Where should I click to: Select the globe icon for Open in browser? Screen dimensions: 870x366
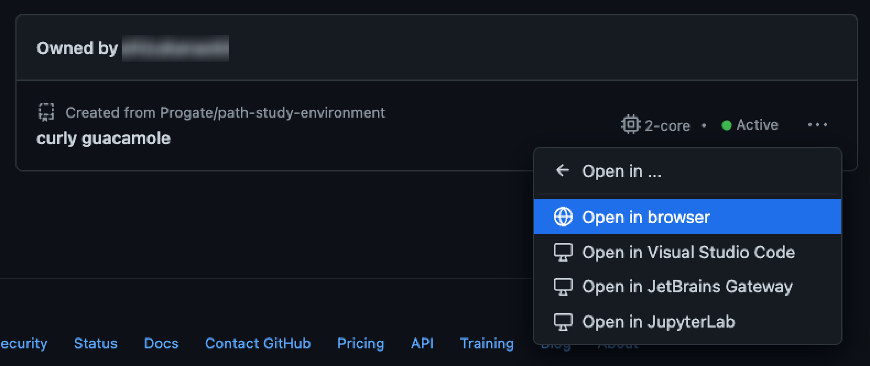pyautogui.click(x=563, y=217)
